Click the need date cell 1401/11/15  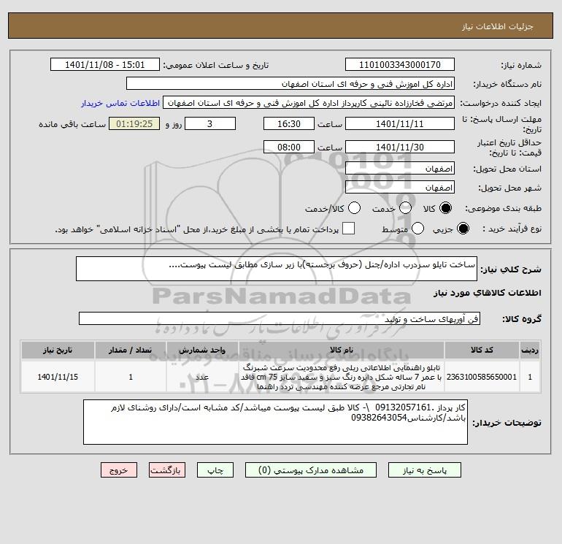(x=58, y=377)
